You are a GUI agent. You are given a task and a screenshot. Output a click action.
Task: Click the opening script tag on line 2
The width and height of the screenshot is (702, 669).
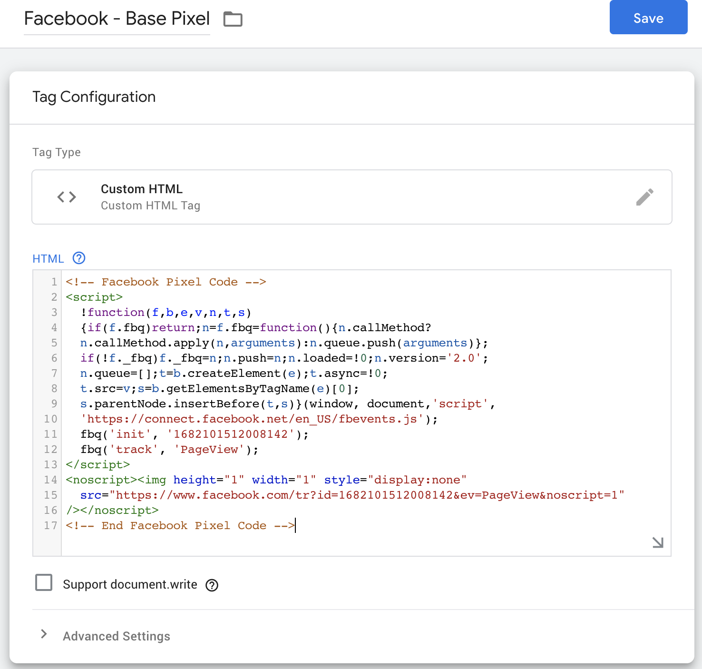click(94, 297)
